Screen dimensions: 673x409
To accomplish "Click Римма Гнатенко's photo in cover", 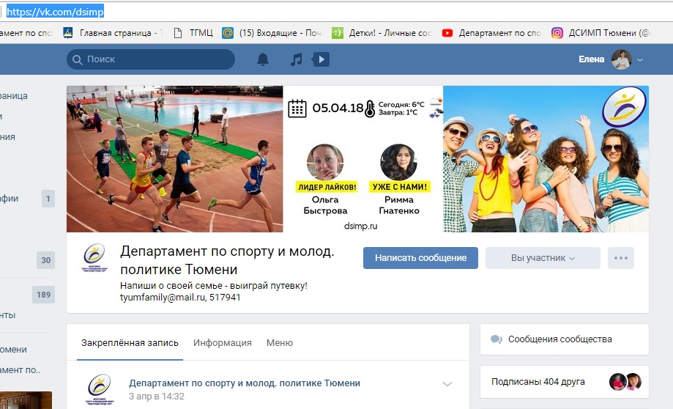I will 398,162.
